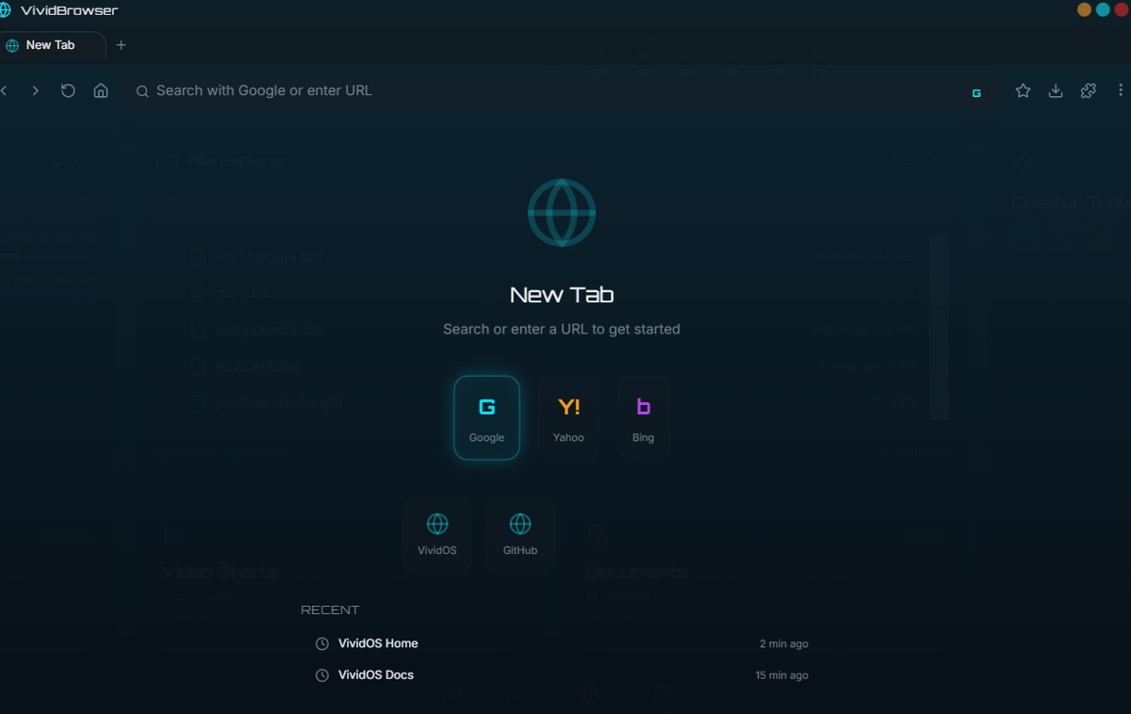
Task: Click the large globe logo
Action: pos(562,213)
